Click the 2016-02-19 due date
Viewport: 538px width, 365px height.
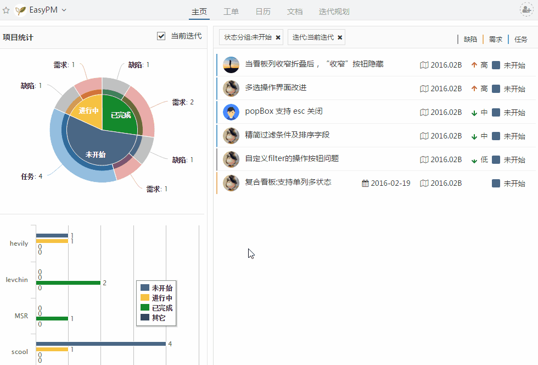(390, 183)
